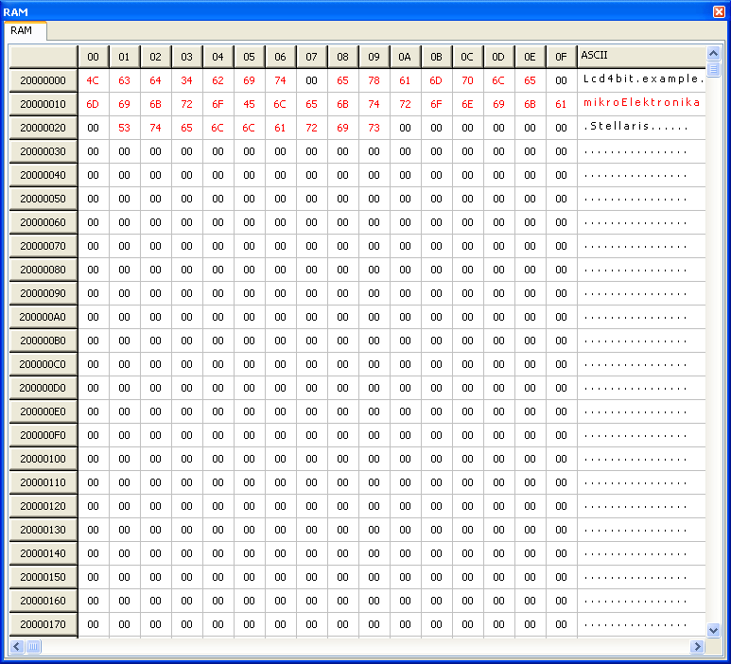Click column 00 cell of row 20000050
The height and width of the screenshot is (664, 731).
(94, 200)
